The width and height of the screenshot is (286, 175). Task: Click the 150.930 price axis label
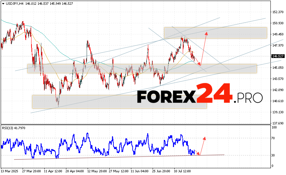(x=277, y=23)
